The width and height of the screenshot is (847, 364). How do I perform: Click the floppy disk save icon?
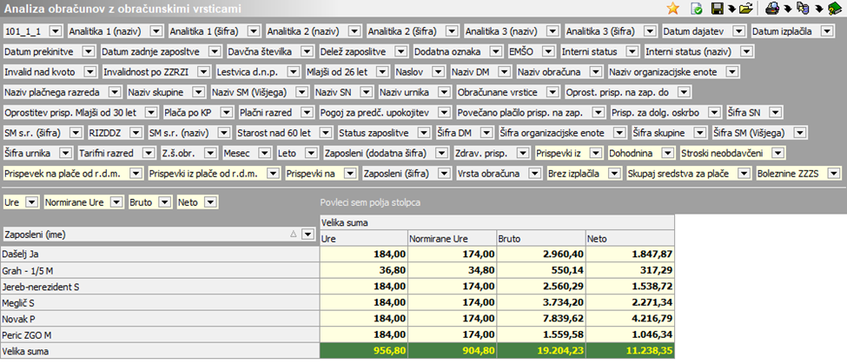(718, 9)
